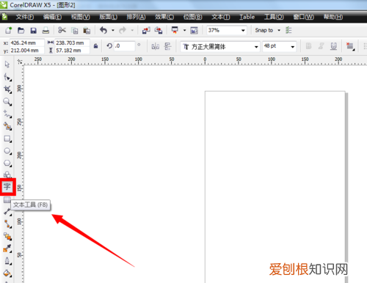Select the Shape edit tool

[x=7, y=77]
